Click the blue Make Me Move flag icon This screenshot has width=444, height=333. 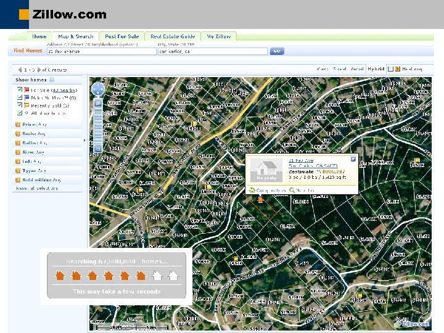point(27,97)
